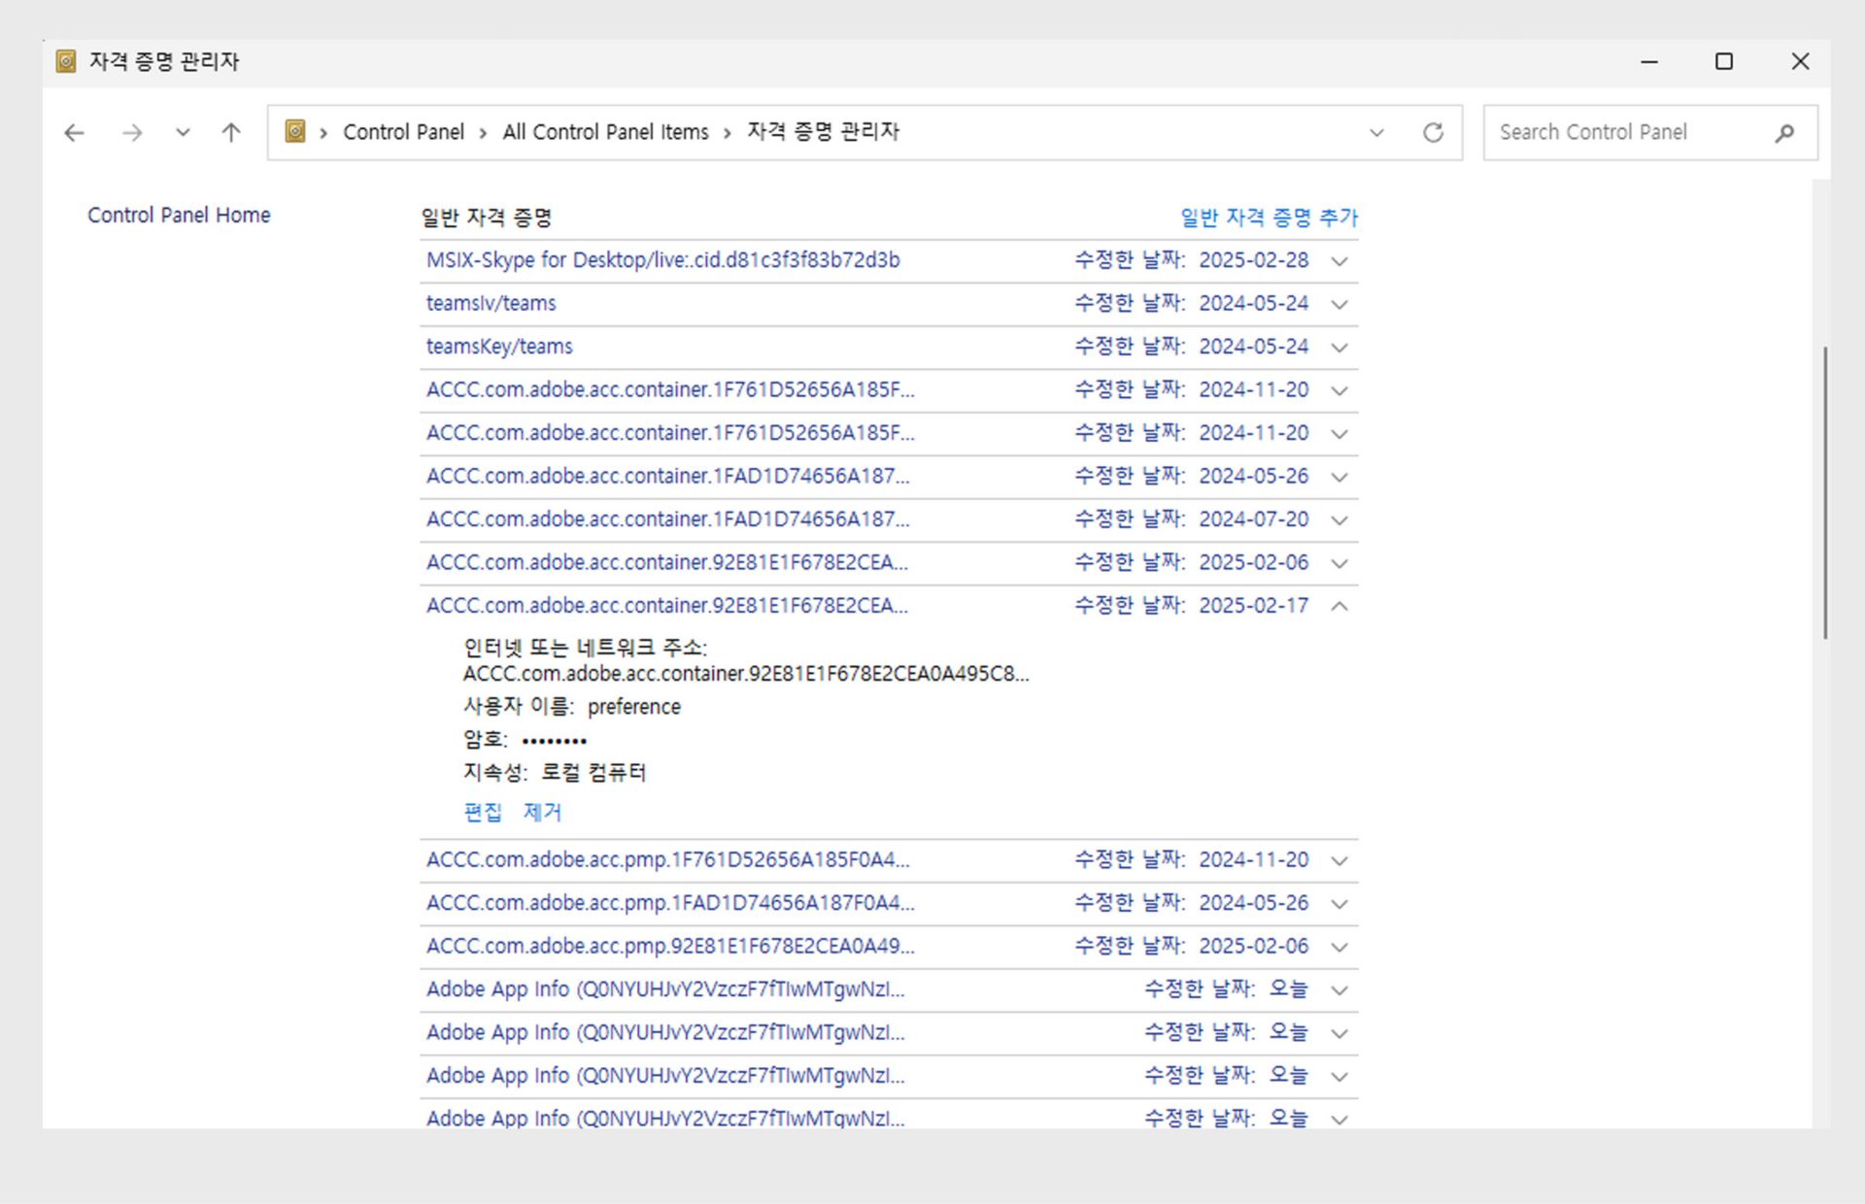
Task: Click the refresh icon in address bar
Action: pos(1433,133)
